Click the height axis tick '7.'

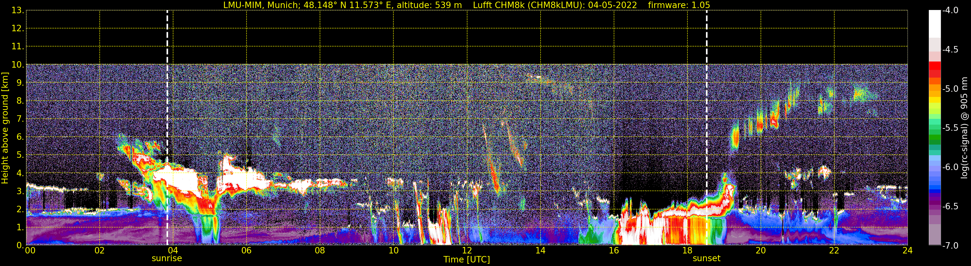coord(20,119)
